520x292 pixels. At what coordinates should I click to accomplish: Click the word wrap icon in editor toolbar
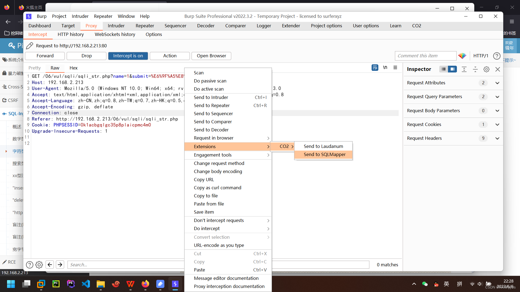tap(375, 68)
